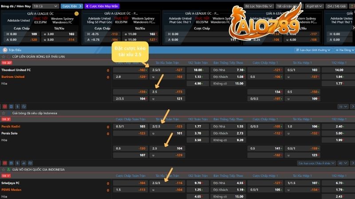This screenshot has width=355, height=199.
Task: Click the clock icon beside Trận Đấu
Action: click(x=5, y=50)
